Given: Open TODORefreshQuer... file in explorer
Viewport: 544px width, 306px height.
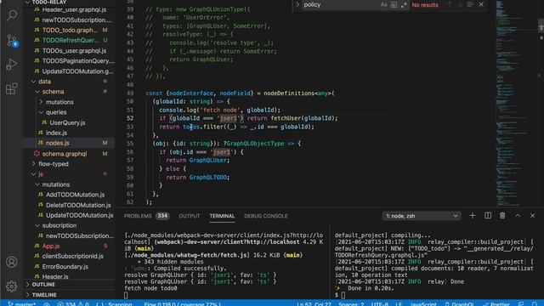Looking at the screenshot, I should point(70,40).
